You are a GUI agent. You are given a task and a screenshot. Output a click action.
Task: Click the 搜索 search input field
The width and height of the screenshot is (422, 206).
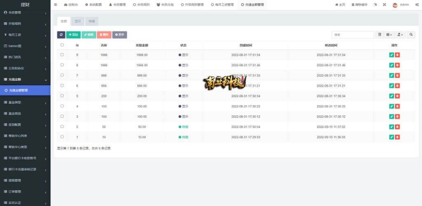point(353,35)
